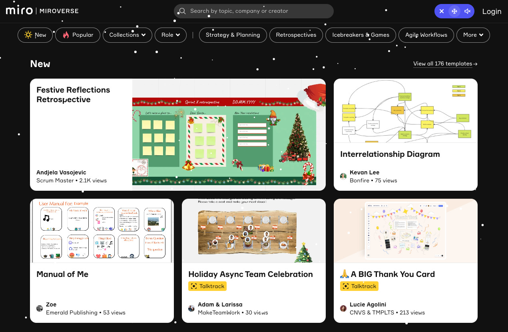Click Kevan Lee's avatar
The image size is (508, 332).
point(343,176)
